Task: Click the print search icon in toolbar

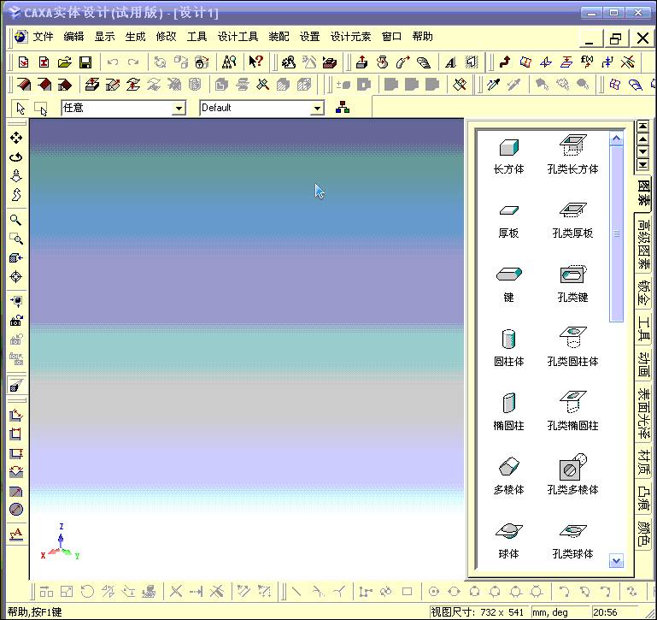Action: pos(229,62)
